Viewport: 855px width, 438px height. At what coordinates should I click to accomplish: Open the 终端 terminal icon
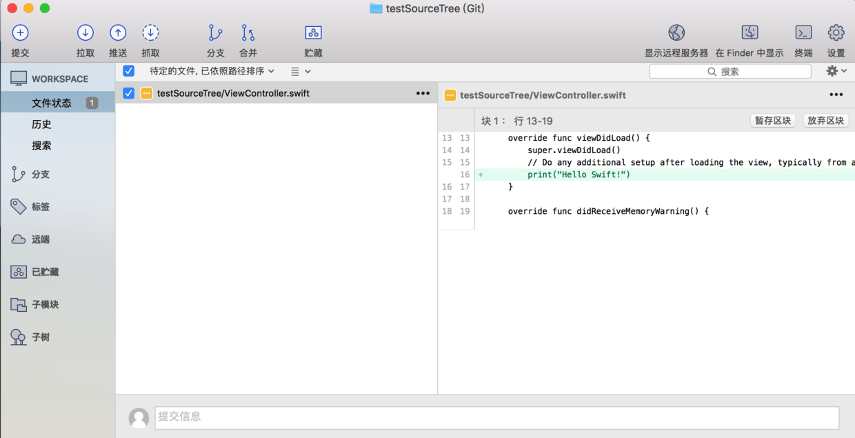click(x=803, y=32)
